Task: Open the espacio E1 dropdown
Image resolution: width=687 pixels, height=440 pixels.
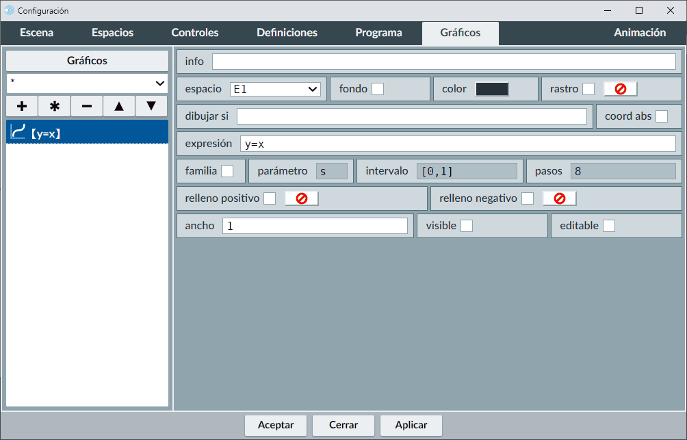Action: click(275, 89)
